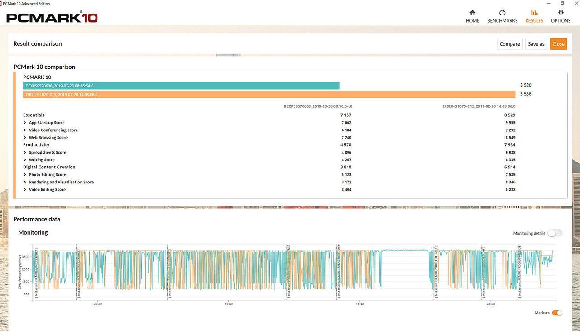The height and width of the screenshot is (332, 580).
Task: Expand the App Start-up Score row
Action: pos(24,123)
